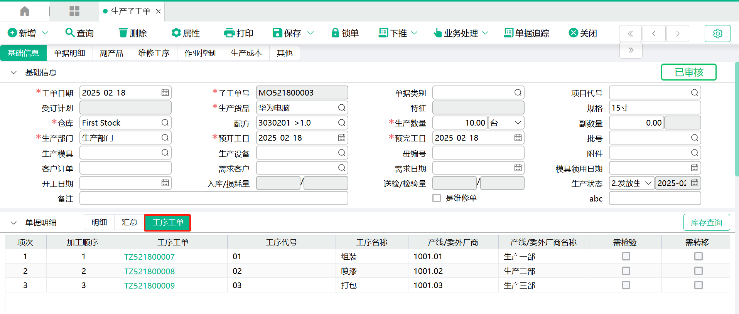The height and width of the screenshot is (314, 739).
Task: Click the 打印 print button
Action: click(238, 33)
